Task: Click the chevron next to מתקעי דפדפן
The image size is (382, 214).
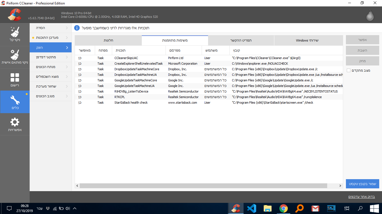Action: pyautogui.click(x=67, y=57)
